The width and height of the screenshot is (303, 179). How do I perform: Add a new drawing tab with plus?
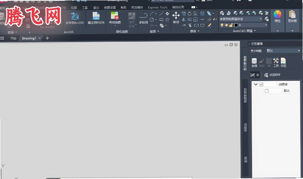(x=47, y=38)
